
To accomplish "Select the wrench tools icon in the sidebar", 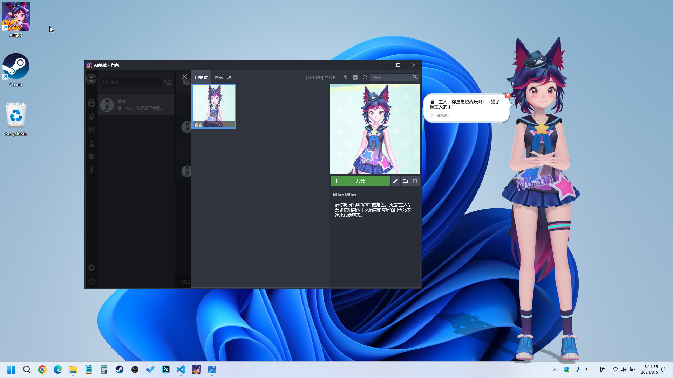I will (91, 130).
